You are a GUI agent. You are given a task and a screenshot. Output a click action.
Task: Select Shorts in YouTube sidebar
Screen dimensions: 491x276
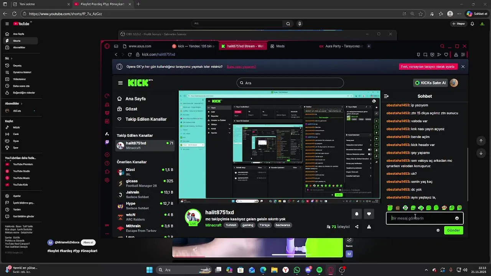tap(21, 41)
